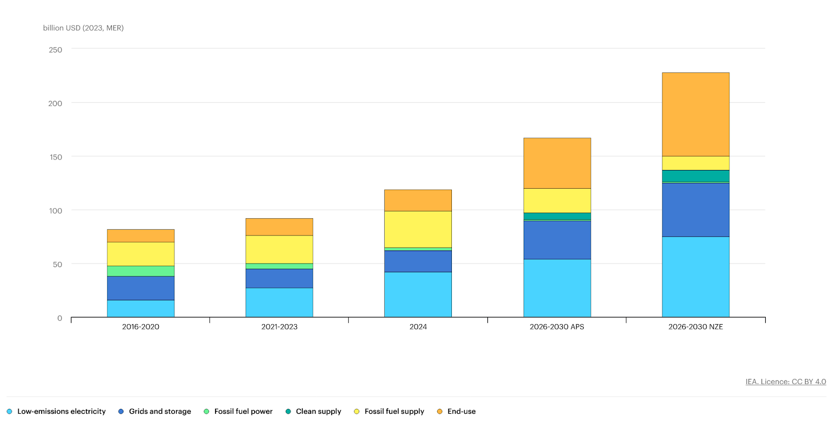Click the 2021-2023 x-axis label
Image resolution: width=833 pixels, height=422 pixels.
coord(280,327)
